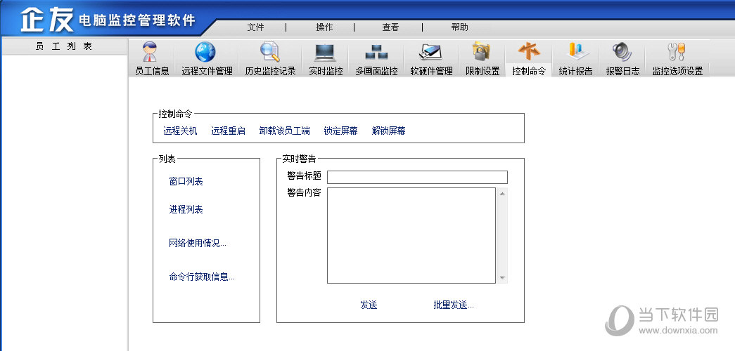The height and width of the screenshot is (351, 735).
Task: Open 多画面监控 multi-screen monitoring
Action: 376,59
